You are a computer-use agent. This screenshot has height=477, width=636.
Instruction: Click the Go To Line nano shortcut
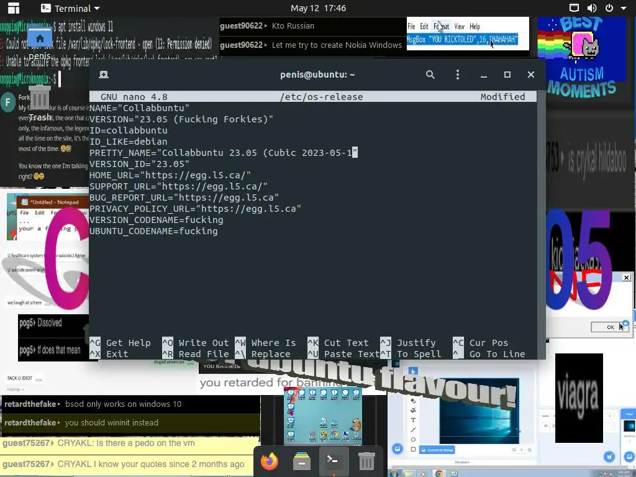point(489,354)
